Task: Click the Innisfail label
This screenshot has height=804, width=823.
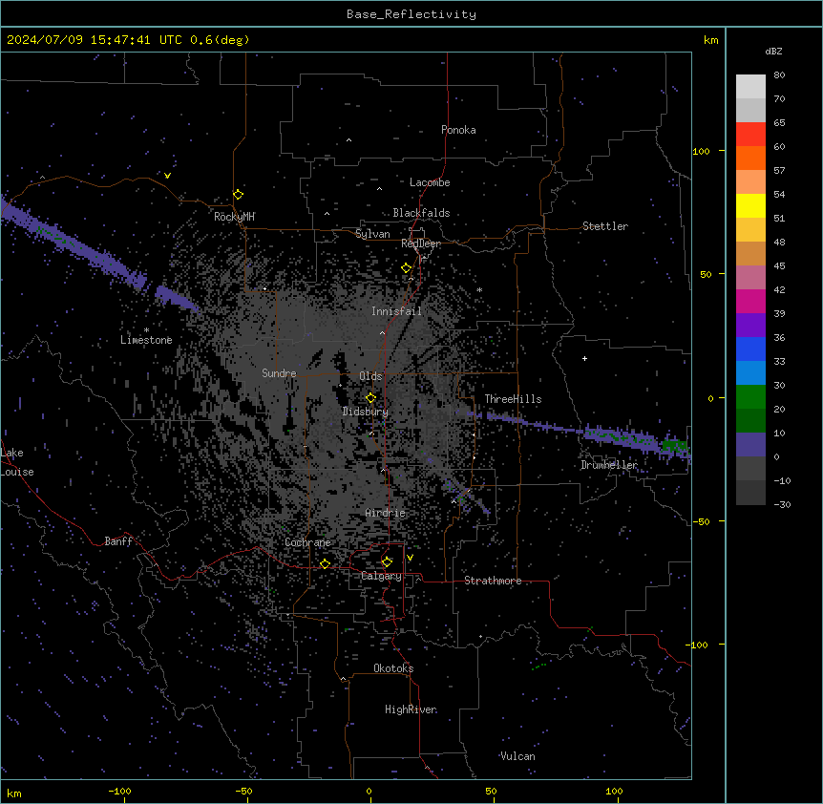Action: [396, 311]
